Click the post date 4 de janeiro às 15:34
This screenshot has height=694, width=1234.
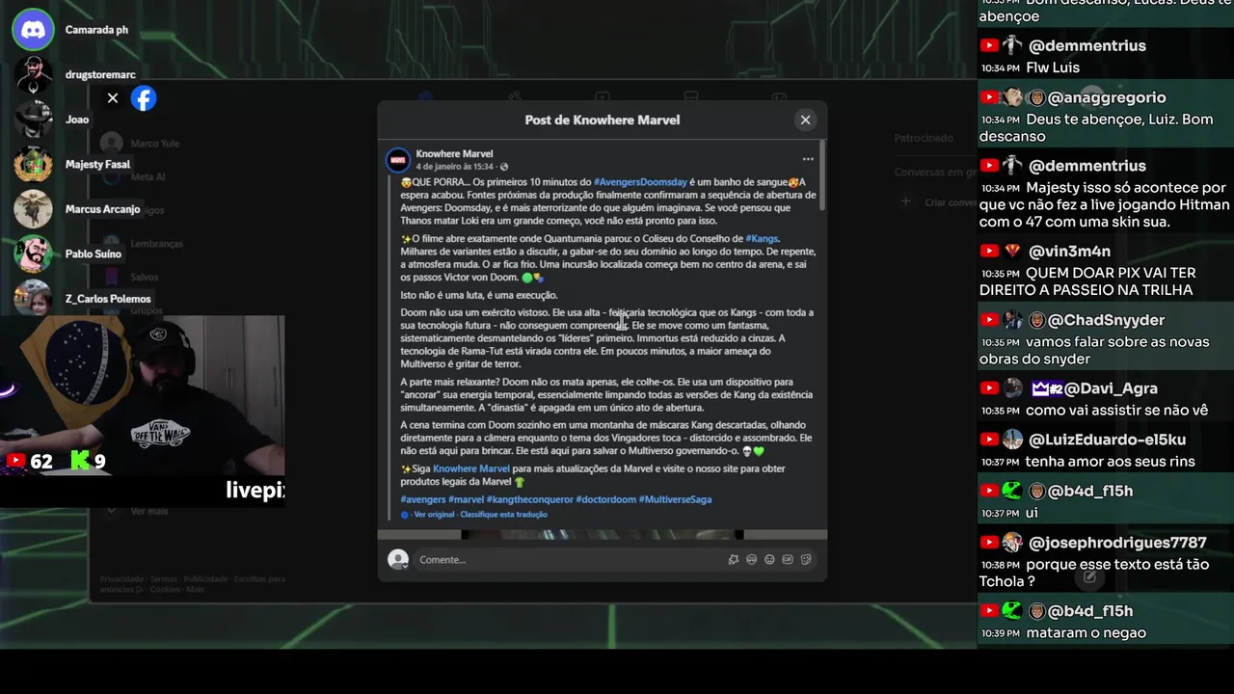[456, 167]
